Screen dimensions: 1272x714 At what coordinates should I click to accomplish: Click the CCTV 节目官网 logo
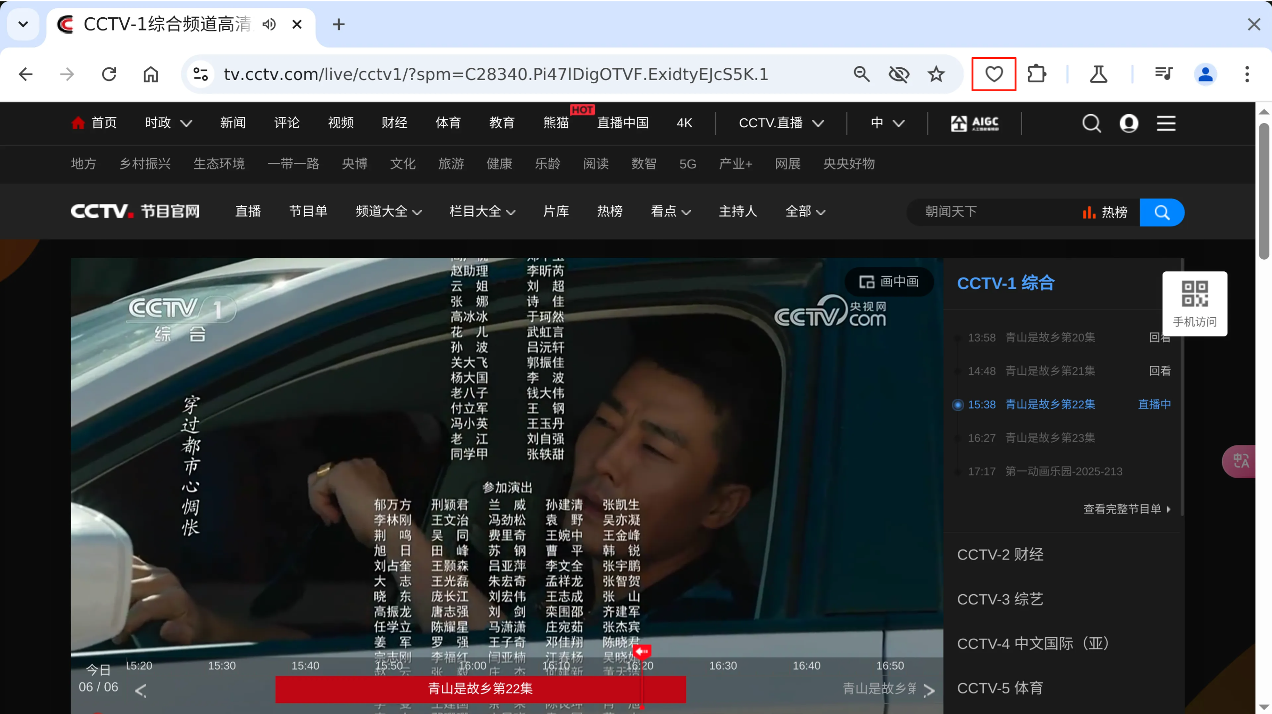click(x=135, y=211)
